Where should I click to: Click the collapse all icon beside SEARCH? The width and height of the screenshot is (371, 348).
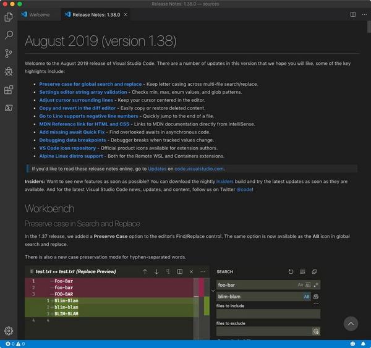[314, 271]
